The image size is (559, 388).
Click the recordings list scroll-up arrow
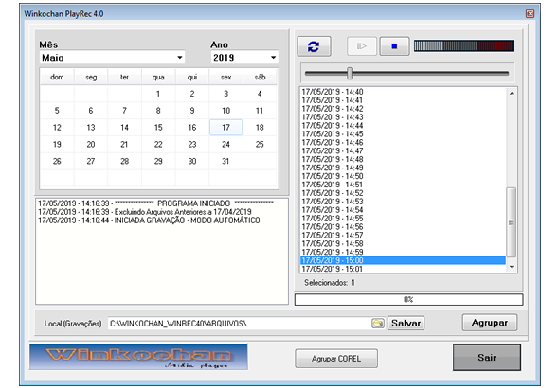[x=512, y=94]
